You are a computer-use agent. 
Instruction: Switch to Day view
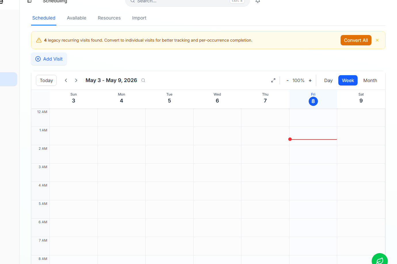pos(328,80)
